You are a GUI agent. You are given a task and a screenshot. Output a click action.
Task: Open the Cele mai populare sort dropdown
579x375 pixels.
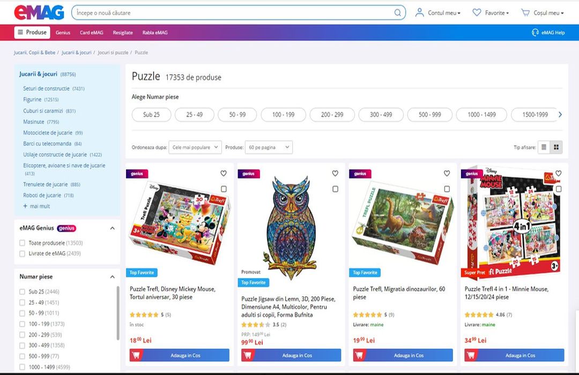point(195,147)
